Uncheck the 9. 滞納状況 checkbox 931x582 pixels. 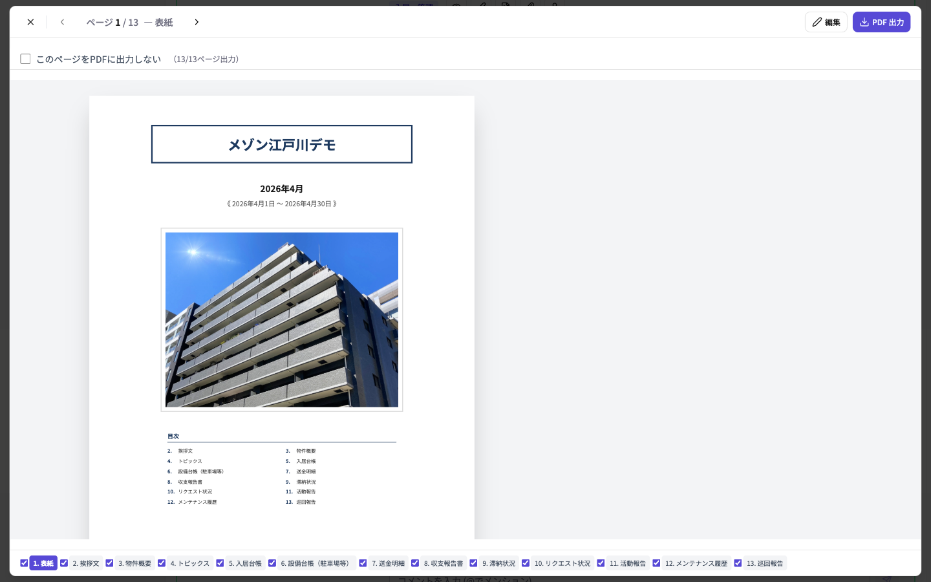point(473,563)
